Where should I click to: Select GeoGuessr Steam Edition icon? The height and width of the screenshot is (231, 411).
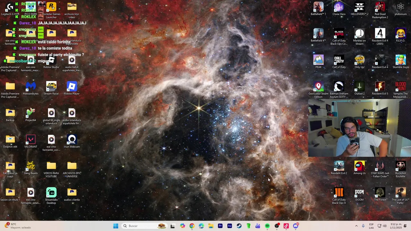point(319,90)
